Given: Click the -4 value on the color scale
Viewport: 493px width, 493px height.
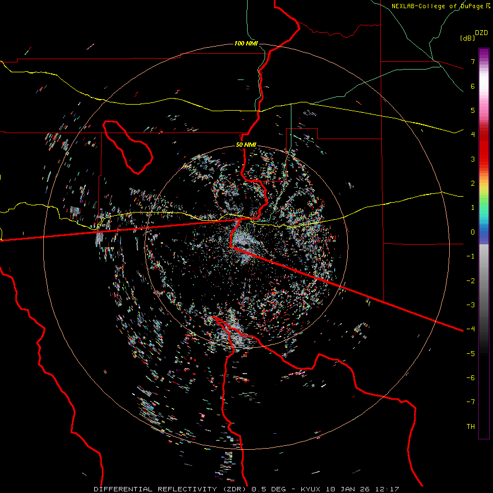Looking at the screenshot, I should coord(471,329).
